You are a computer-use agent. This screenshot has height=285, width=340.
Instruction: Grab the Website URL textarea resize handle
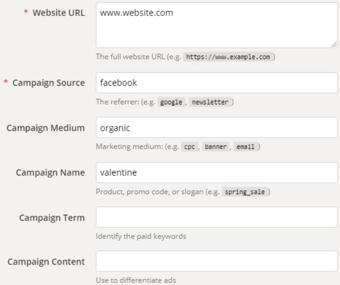(x=334, y=45)
